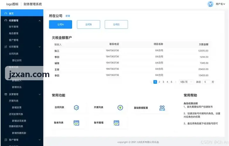The image size is (229, 146).
Task: Toggle the bottom 客户管理 menu chevron
Action: 40,140
